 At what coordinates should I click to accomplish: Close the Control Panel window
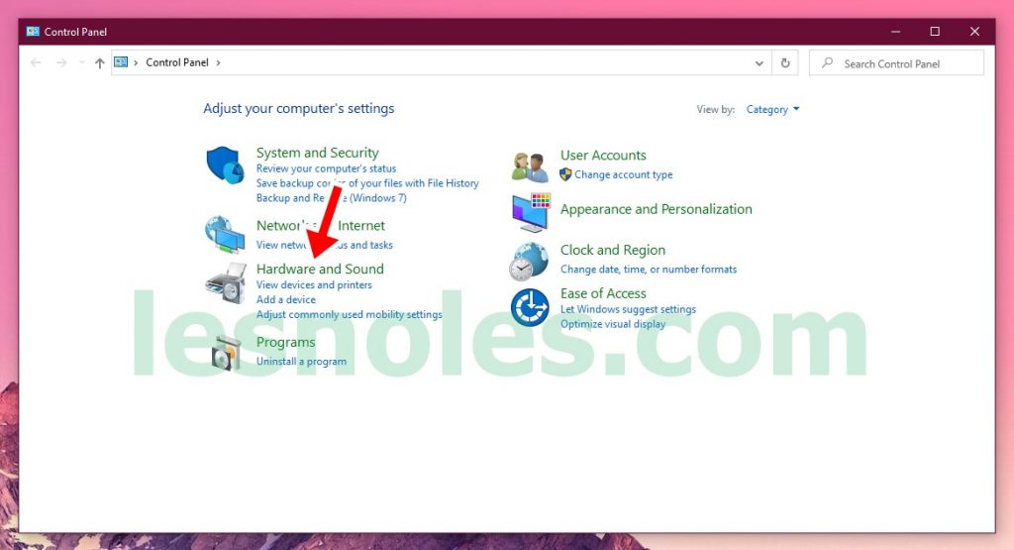tap(974, 31)
